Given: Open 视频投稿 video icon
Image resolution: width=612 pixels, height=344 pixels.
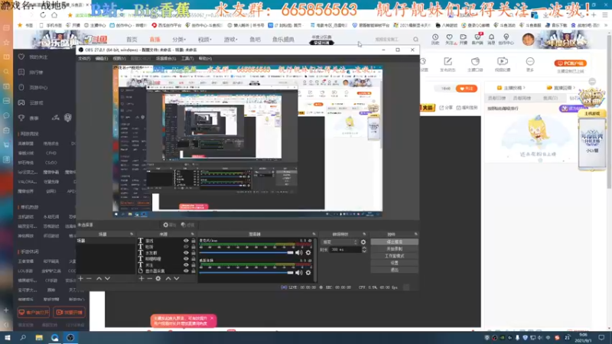Looking at the screenshot, I should coord(503,64).
